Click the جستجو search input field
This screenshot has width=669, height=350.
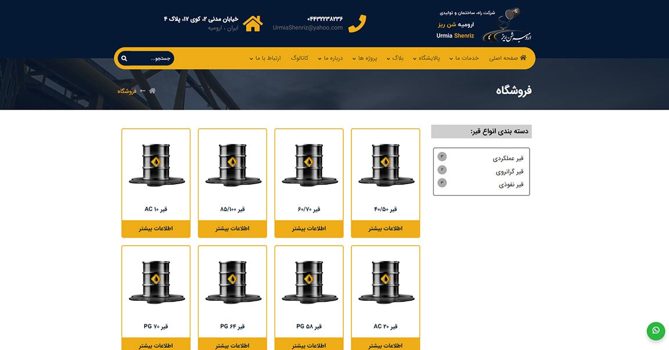pyautogui.click(x=150, y=59)
